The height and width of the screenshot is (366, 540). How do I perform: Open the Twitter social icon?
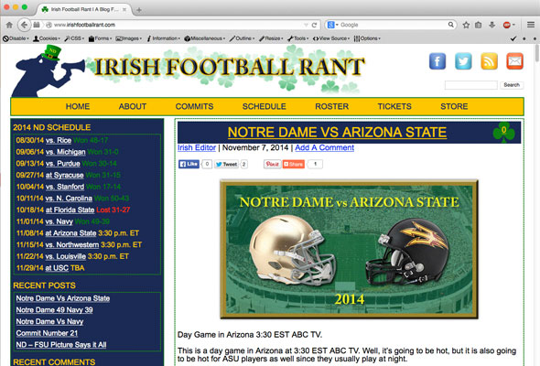click(x=463, y=61)
